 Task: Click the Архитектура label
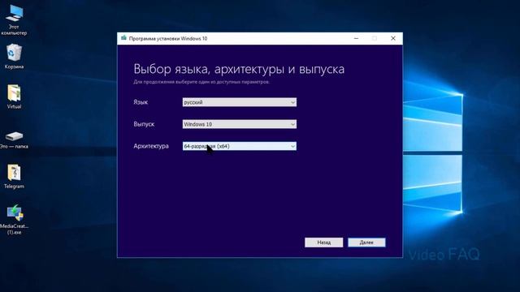(151, 146)
